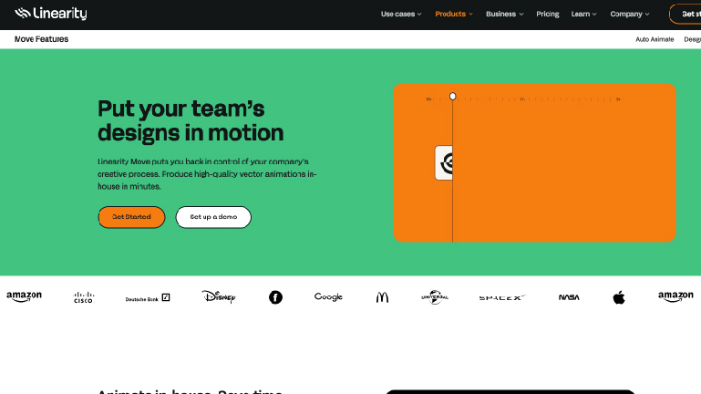Click the Universal logo
The height and width of the screenshot is (394, 701).
[435, 297]
